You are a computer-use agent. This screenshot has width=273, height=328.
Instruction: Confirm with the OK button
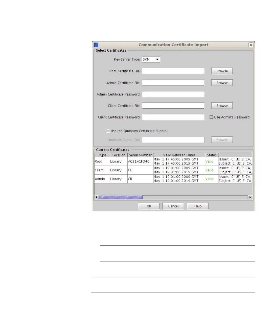tap(149, 206)
